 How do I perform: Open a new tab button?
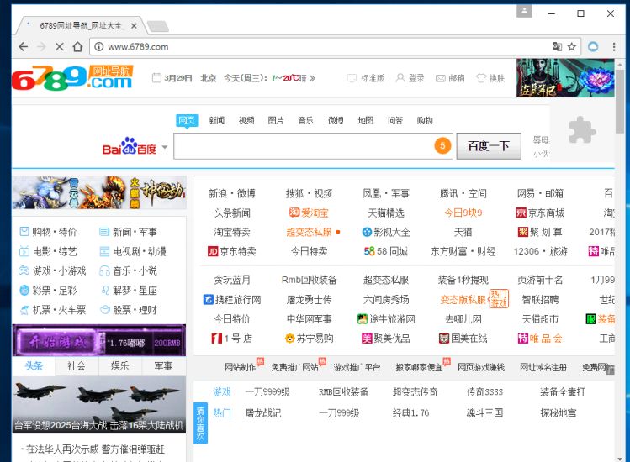[158, 27]
